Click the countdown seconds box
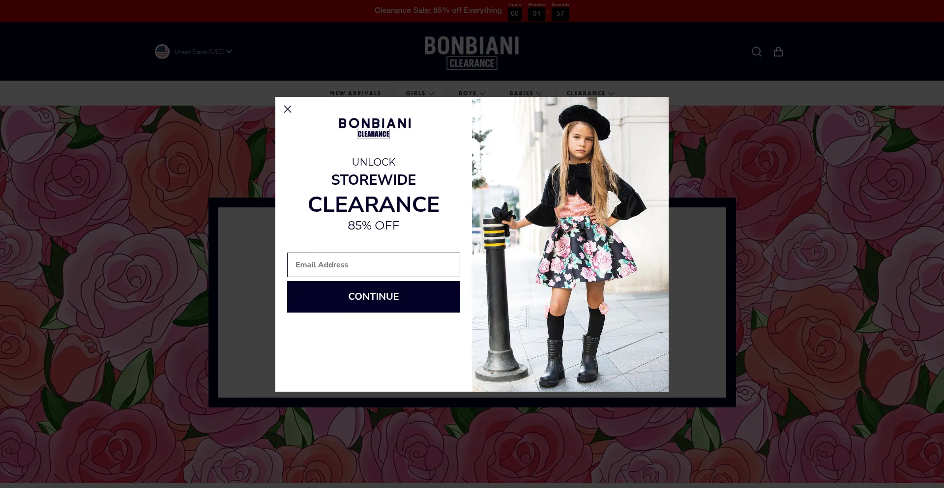Viewport: 944px width, 488px height. click(560, 14)
